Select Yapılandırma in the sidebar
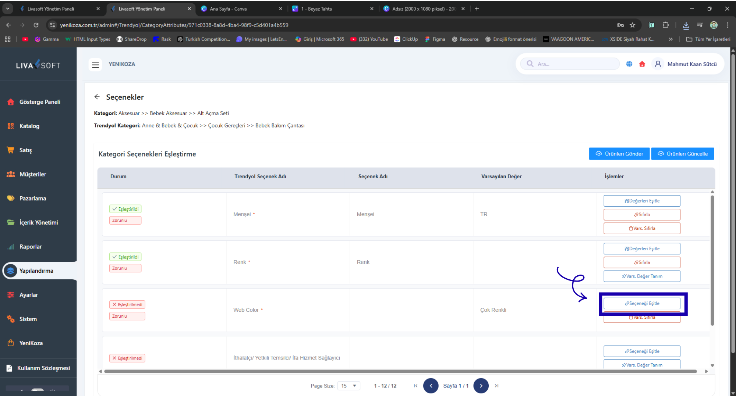736x397 pixels. click(36, 271)
